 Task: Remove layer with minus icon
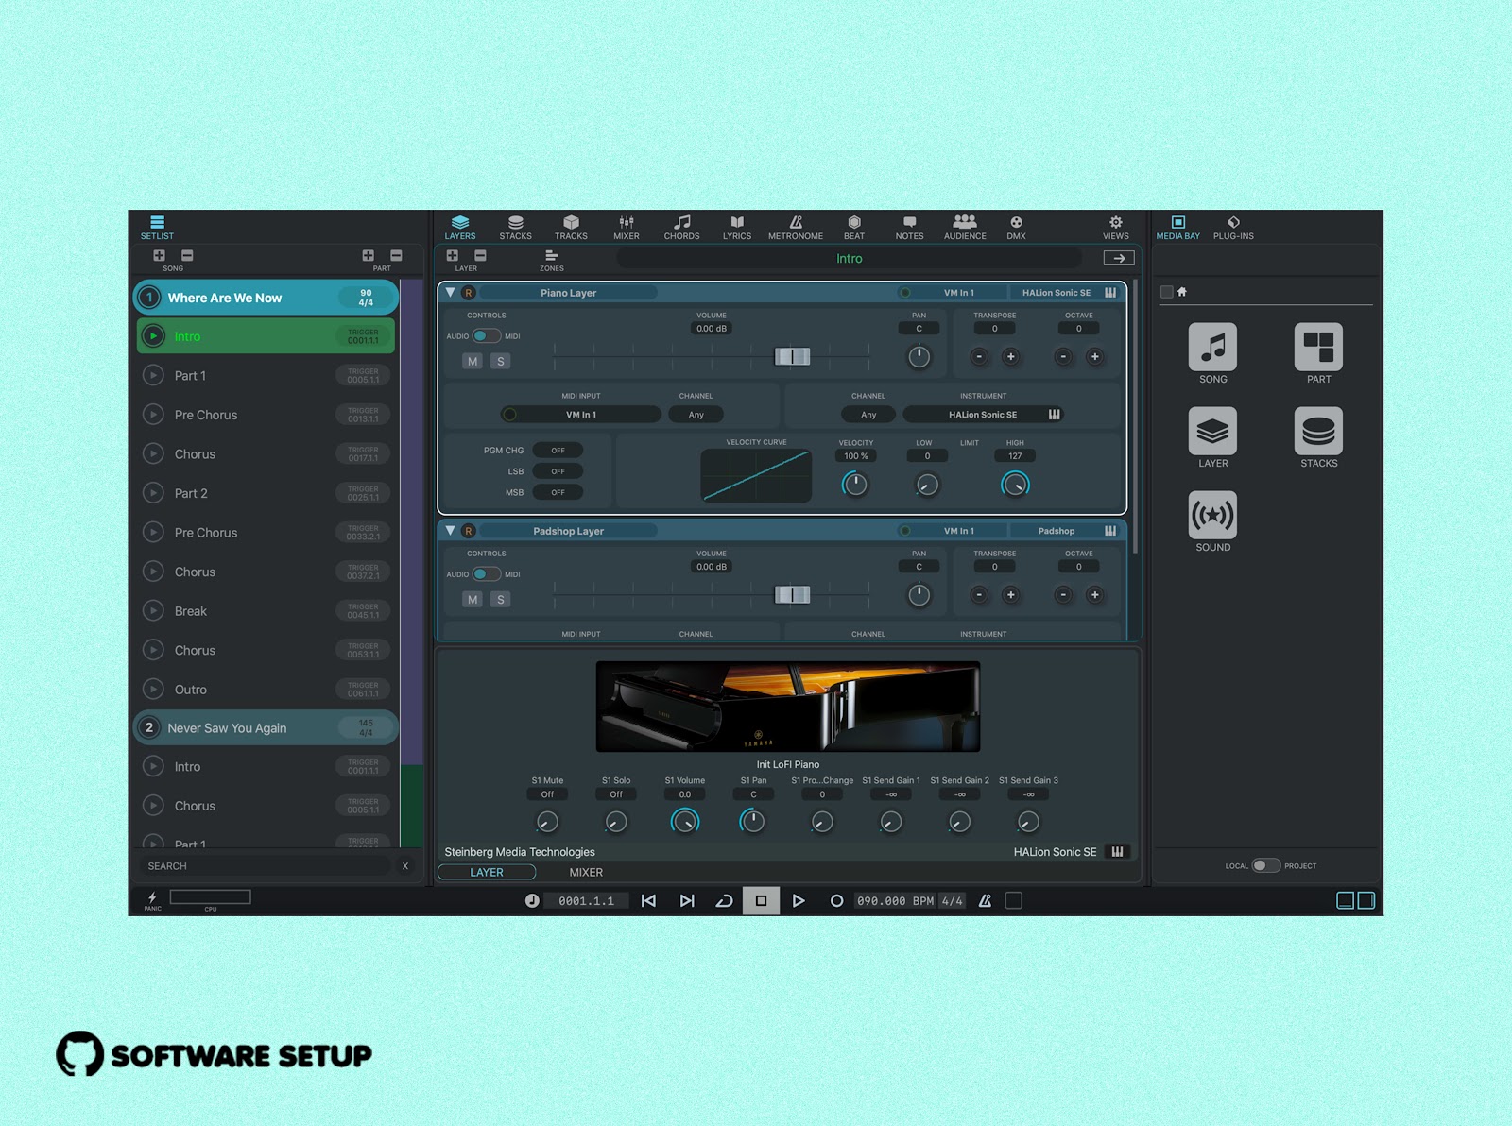point(480,255)
